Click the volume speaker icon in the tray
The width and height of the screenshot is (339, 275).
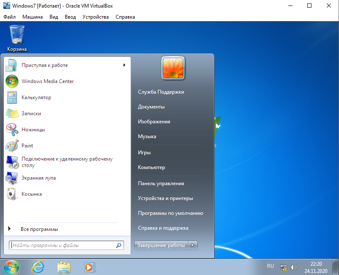click(294, 267)
